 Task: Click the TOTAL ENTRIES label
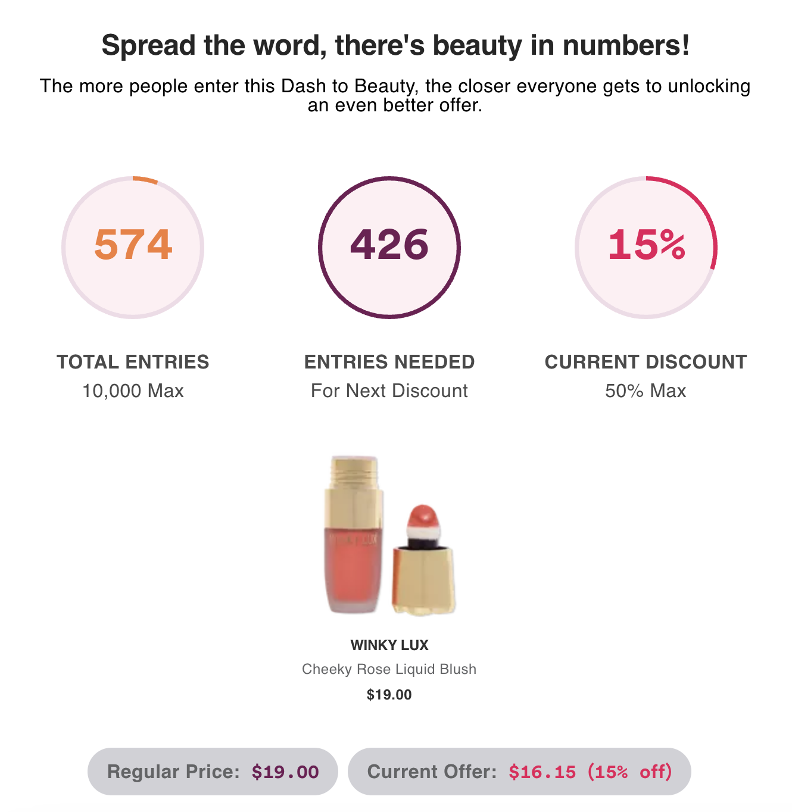click(133, 362)
